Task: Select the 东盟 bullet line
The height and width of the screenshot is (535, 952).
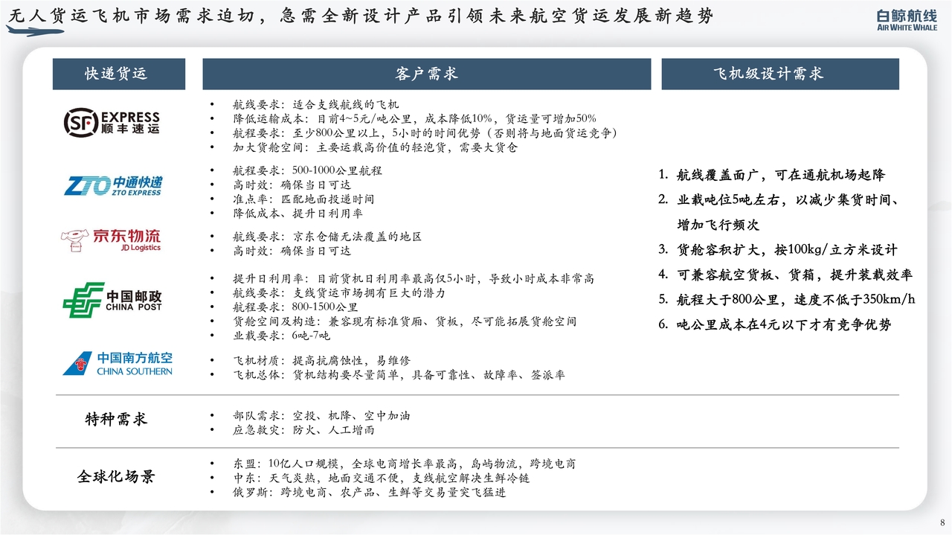Action: click(x=404, y=464)
